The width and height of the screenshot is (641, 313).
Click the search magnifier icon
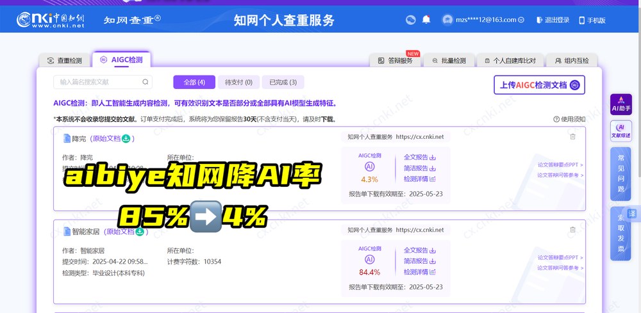pyautogui.click(x=145, y=82)
